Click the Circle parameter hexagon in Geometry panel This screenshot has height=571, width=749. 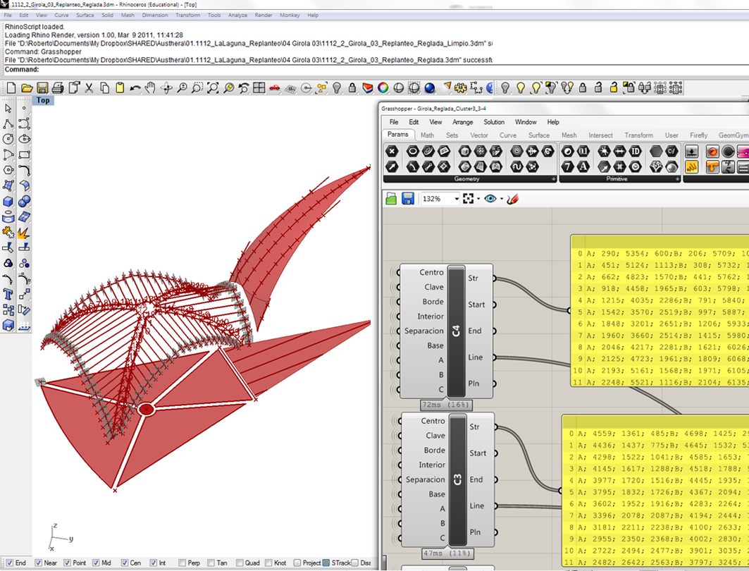coord(413,152)
